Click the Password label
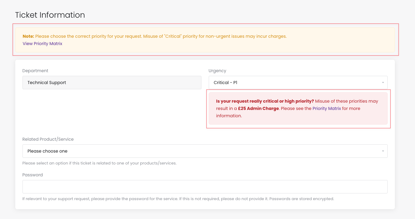 [33, 175]
